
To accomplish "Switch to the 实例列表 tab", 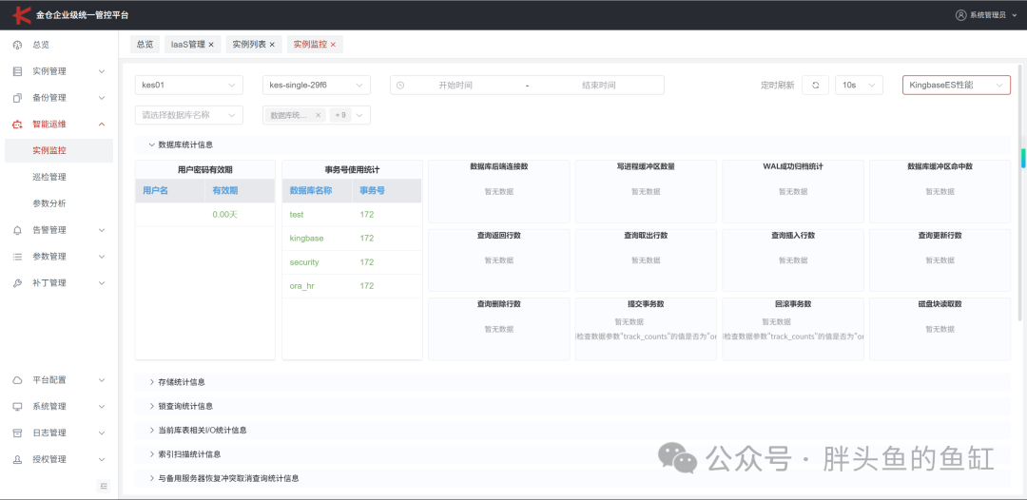I will click(249, 45).
